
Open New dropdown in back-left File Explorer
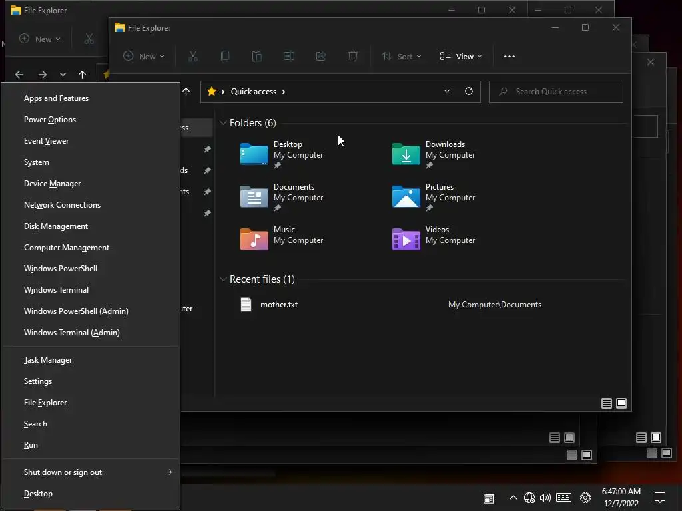point(40,39)
